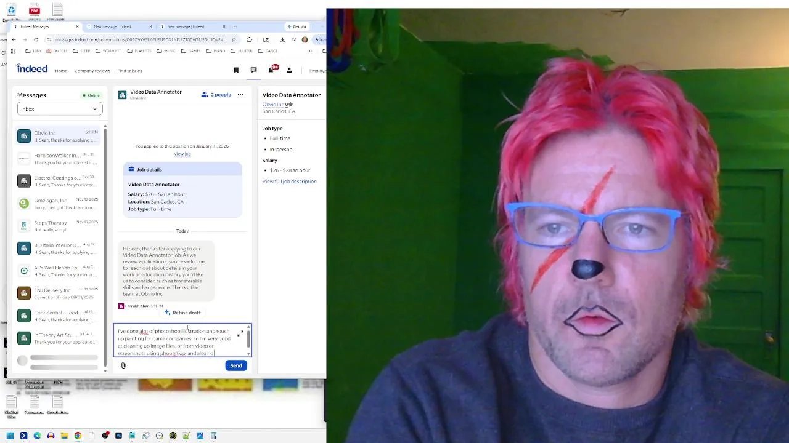
Task: Open the Electro-Coatings conversation
Action: [x=58, y=181]
